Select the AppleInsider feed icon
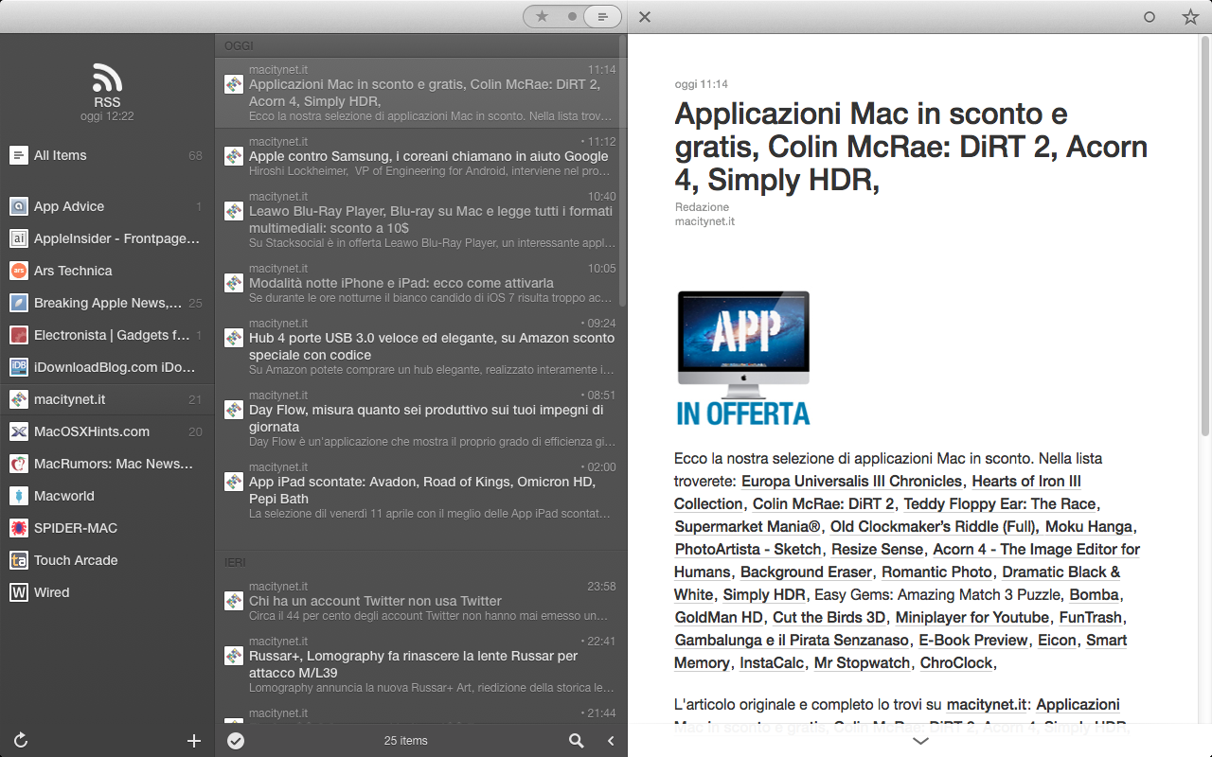The width and height of the screenshot is (1212, 757). [x=18, y=238]
